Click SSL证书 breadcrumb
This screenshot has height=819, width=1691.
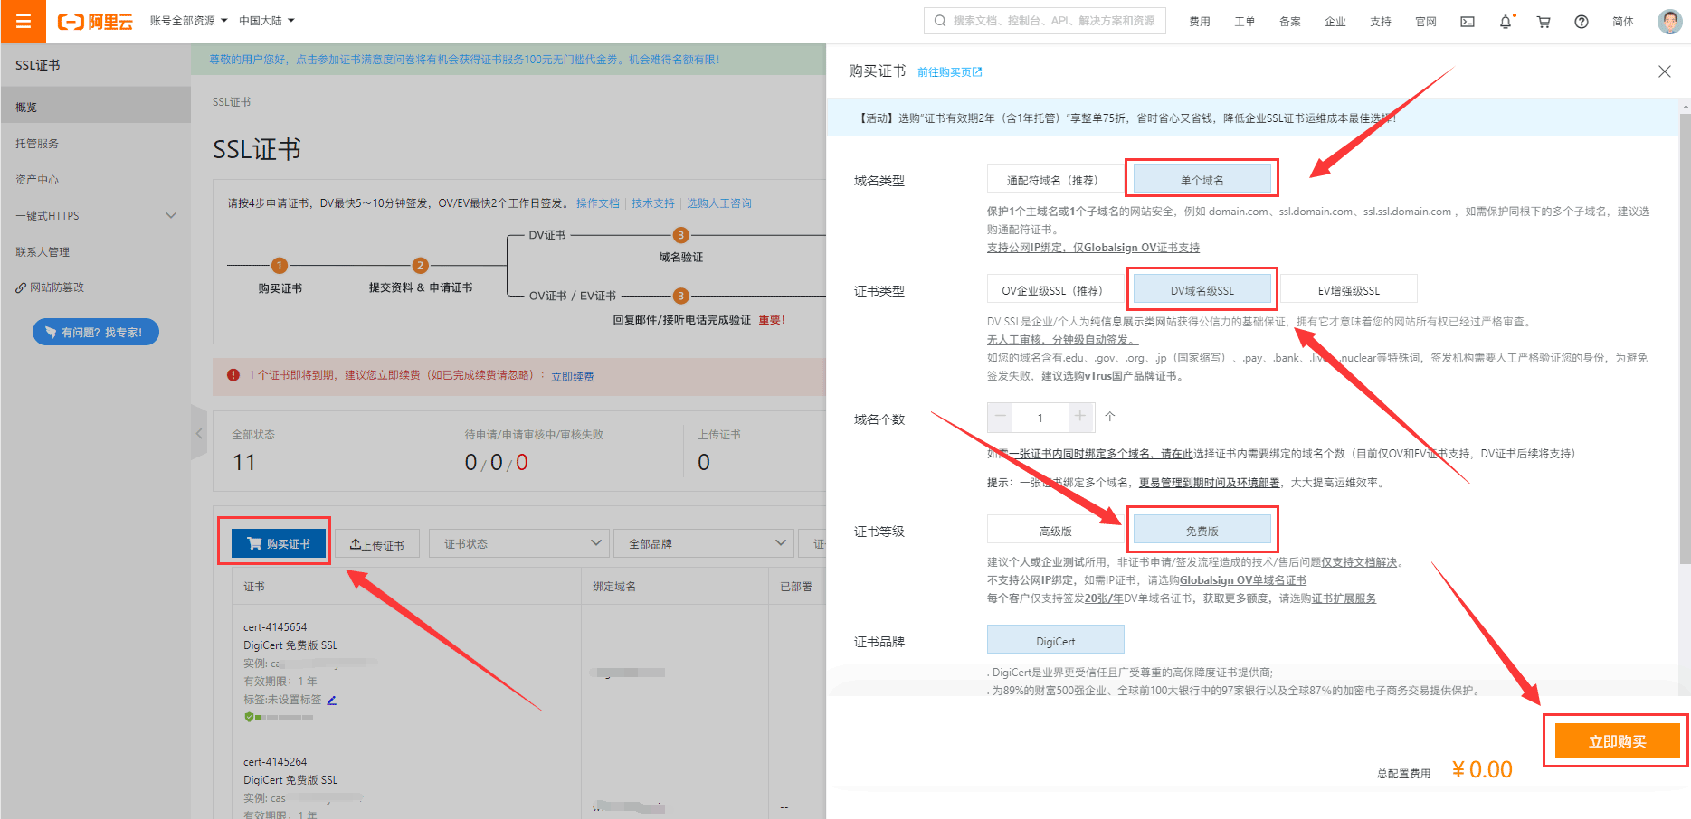click(x=232, y=102)
